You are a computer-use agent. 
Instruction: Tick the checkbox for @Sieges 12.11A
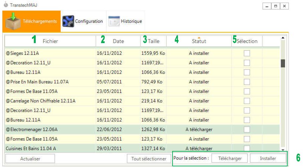[247, 53]
